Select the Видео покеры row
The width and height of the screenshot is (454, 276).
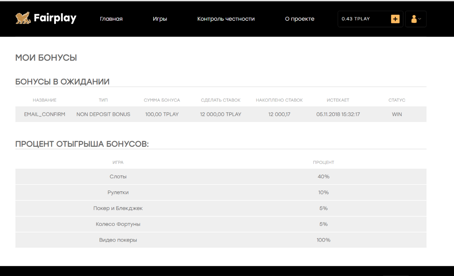118,240
